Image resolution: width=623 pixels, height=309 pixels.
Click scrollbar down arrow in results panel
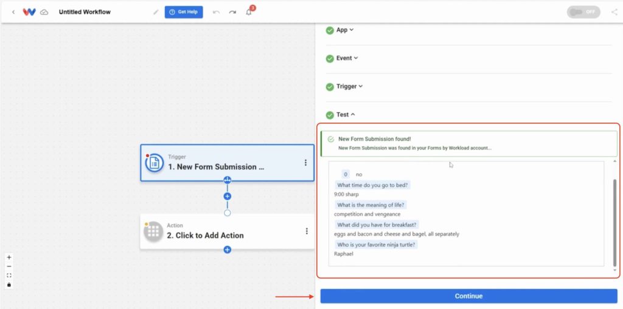click(614, 270)
